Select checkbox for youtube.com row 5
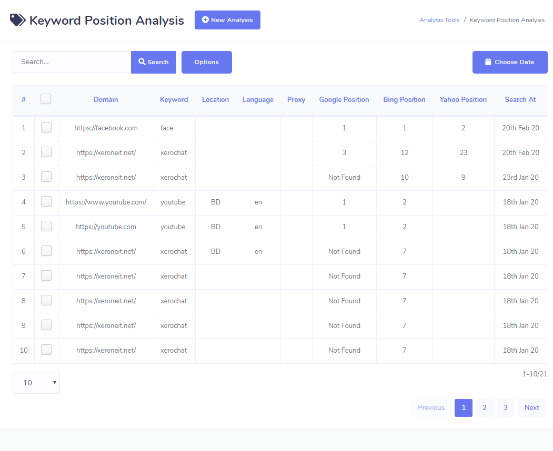 pos(46,226)
